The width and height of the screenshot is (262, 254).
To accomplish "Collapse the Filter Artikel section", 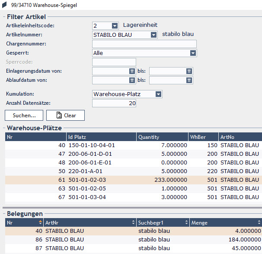I will (x=4, y=17).
